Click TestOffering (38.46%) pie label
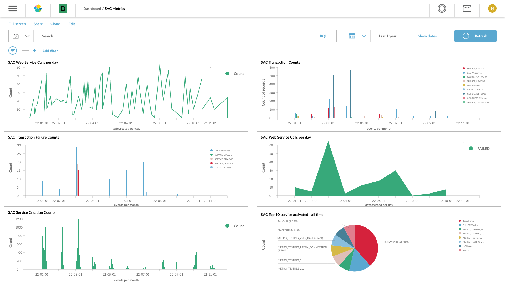The height and width of the screenshot is (284, 505). click(x=396, y=242)
